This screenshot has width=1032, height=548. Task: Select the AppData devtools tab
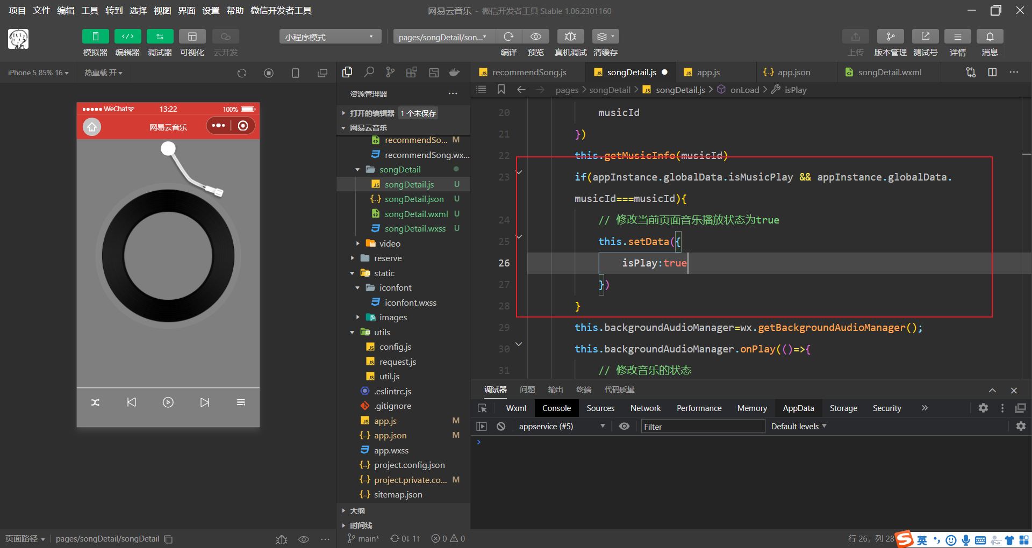798,408
